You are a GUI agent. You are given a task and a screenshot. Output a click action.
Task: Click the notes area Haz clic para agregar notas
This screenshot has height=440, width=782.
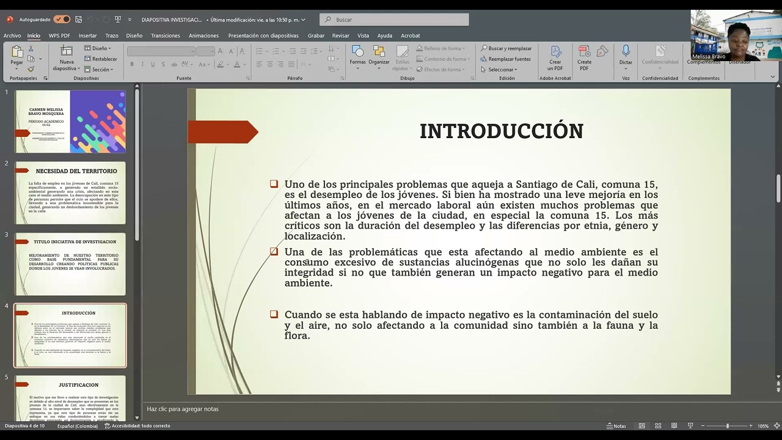coord(183,409)
